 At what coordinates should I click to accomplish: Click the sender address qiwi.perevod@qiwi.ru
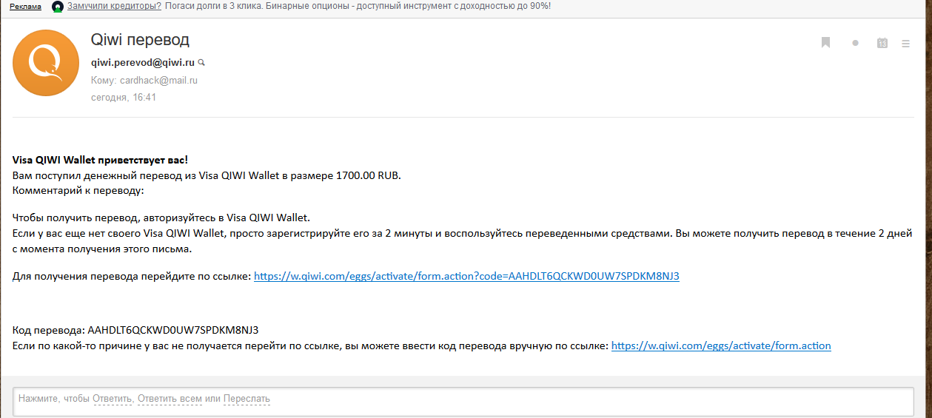click(142, 63)
